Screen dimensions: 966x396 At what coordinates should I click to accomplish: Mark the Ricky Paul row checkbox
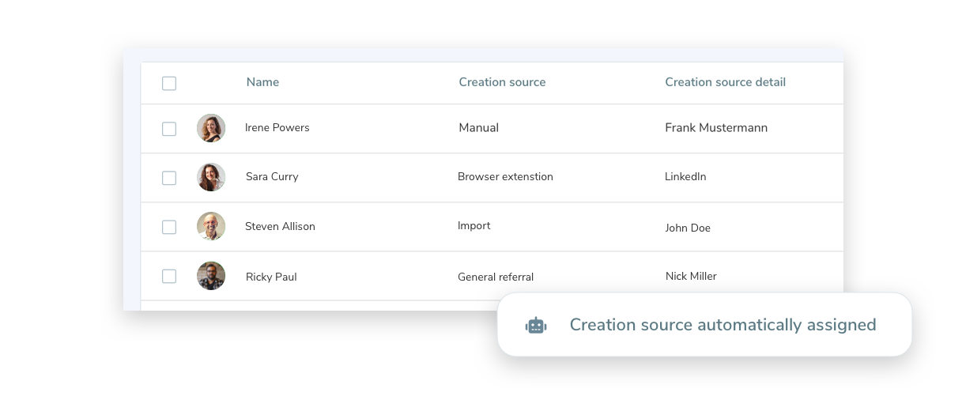(x=169, y=276)
